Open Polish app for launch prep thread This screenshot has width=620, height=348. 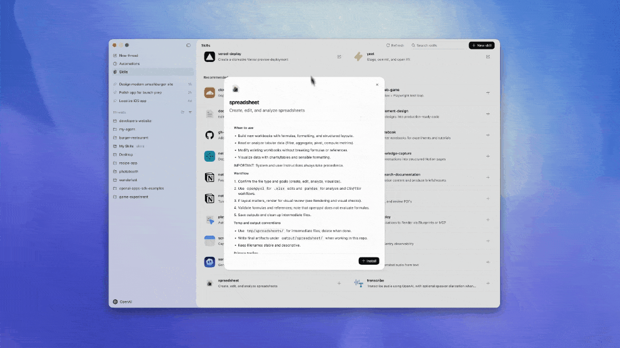tap(153, 92)
